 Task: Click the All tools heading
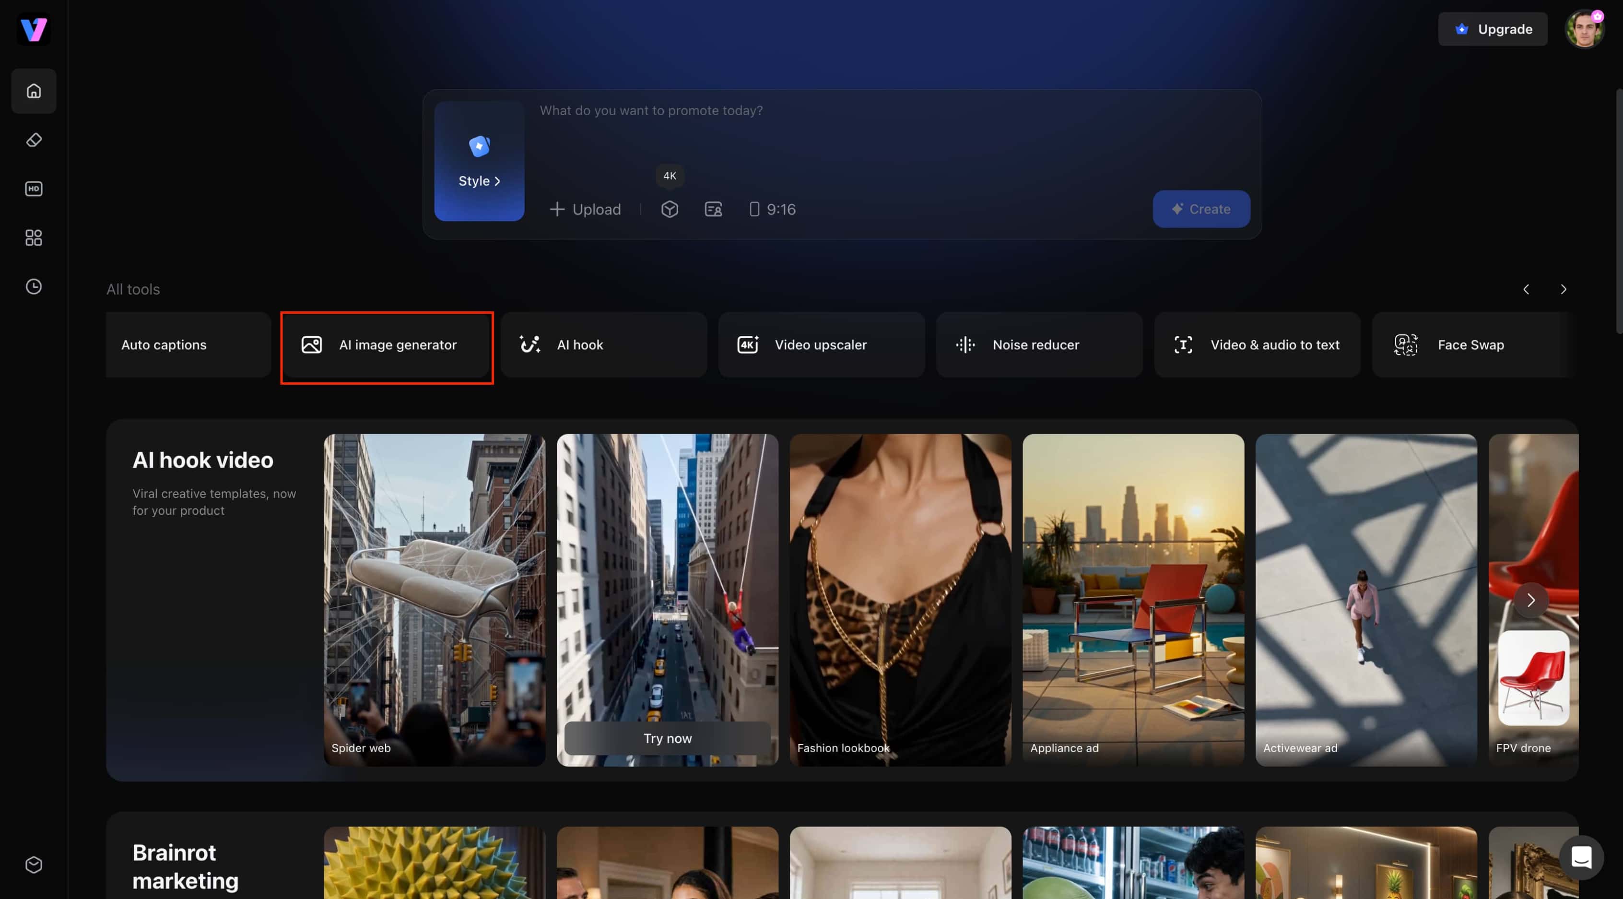coord(133,289)
